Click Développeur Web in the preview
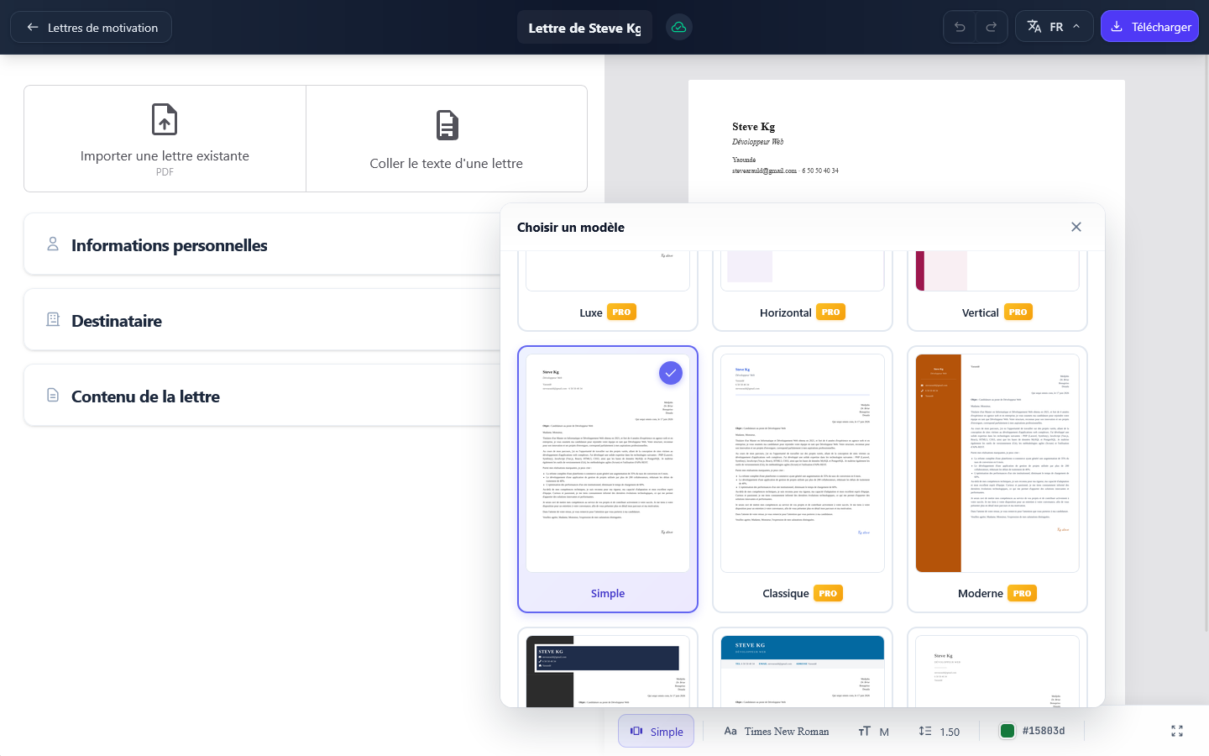 pos(757,142)
